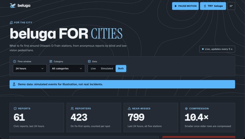
Task: Click the database icon next to Data
Action: coord(89,61)
